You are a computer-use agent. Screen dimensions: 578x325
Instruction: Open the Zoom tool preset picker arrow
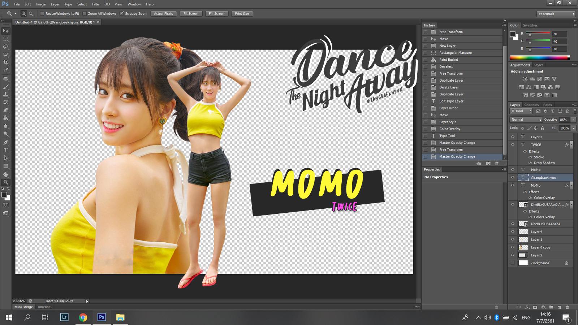16,14
